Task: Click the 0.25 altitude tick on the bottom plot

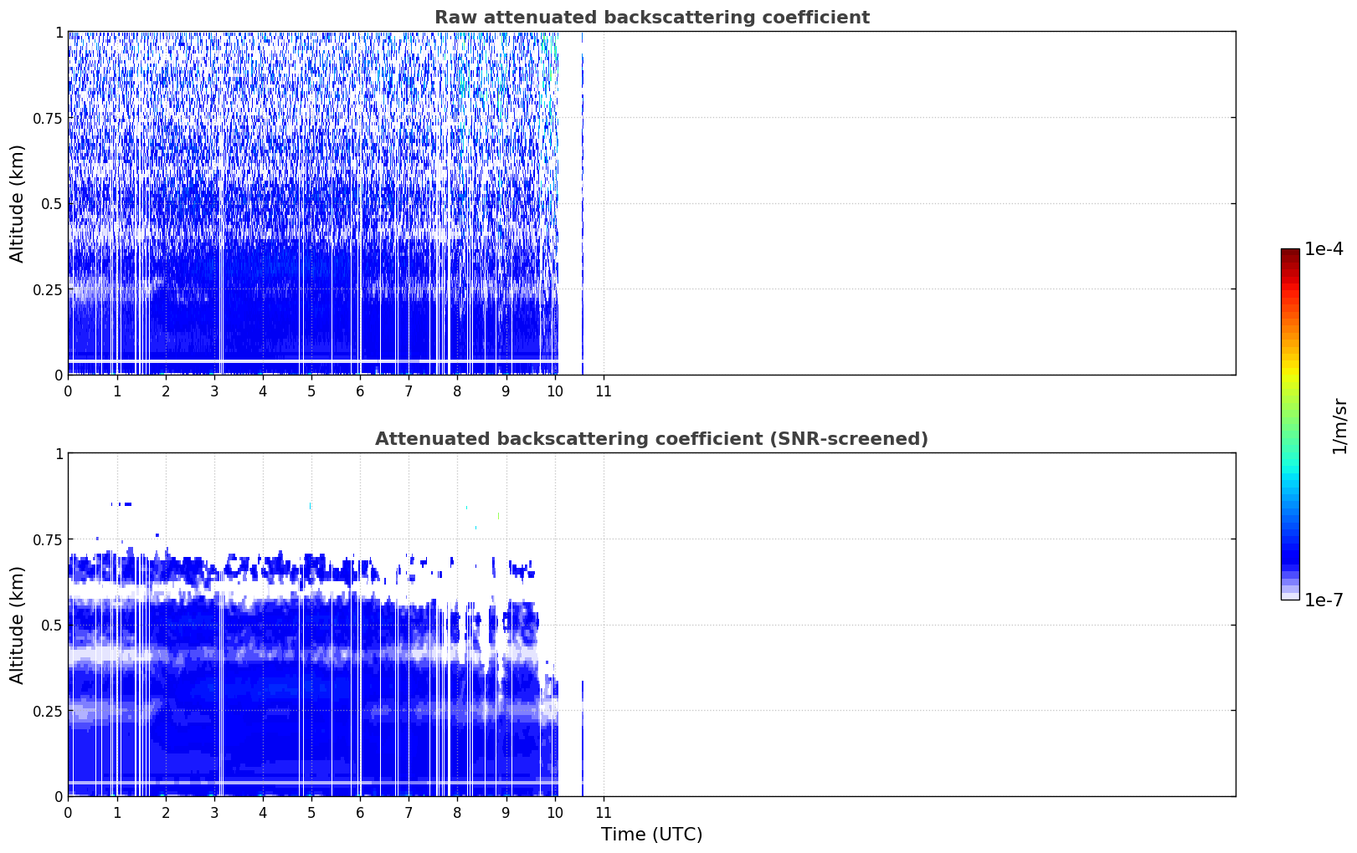Action: click(49, 711)
